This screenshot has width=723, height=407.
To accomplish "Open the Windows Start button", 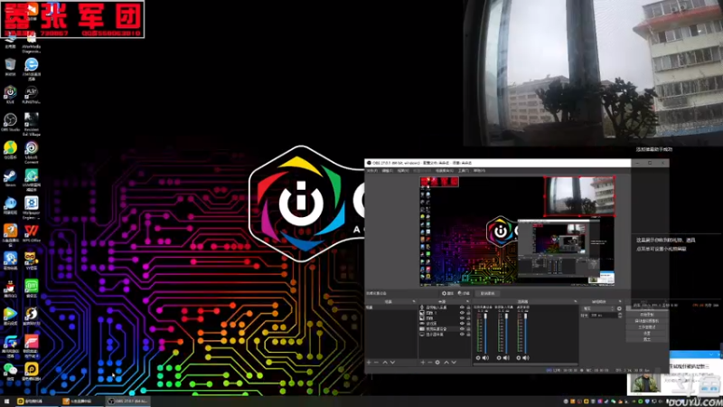I will (x=6, y=402).
